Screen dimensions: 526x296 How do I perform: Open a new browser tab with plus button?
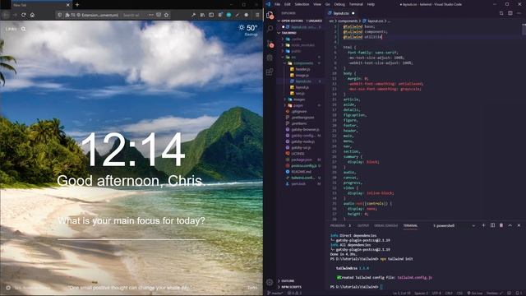pyautogui.click(x=77, y=5)
